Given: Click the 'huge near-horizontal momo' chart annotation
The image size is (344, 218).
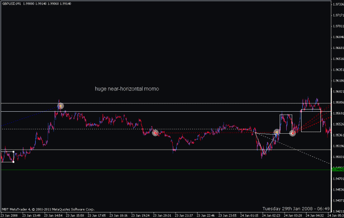Looking at the screenshot, I should pos(127,89).
